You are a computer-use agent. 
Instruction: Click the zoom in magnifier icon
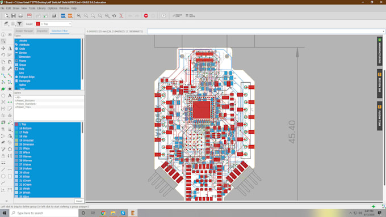tap(86, 16)
